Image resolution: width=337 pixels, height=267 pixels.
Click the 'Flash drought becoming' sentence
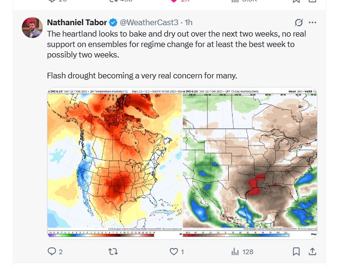[142, 76]
